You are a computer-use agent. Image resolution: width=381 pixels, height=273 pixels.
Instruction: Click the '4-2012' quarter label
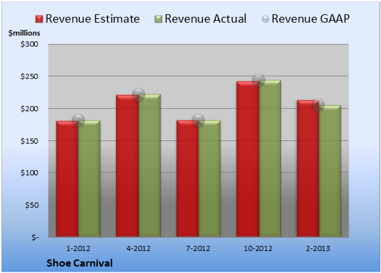pyautogui.click(x=139, y=248)
